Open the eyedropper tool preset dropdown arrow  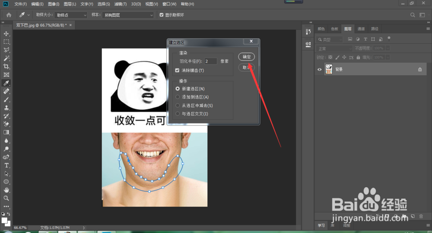tap(29, 15)
